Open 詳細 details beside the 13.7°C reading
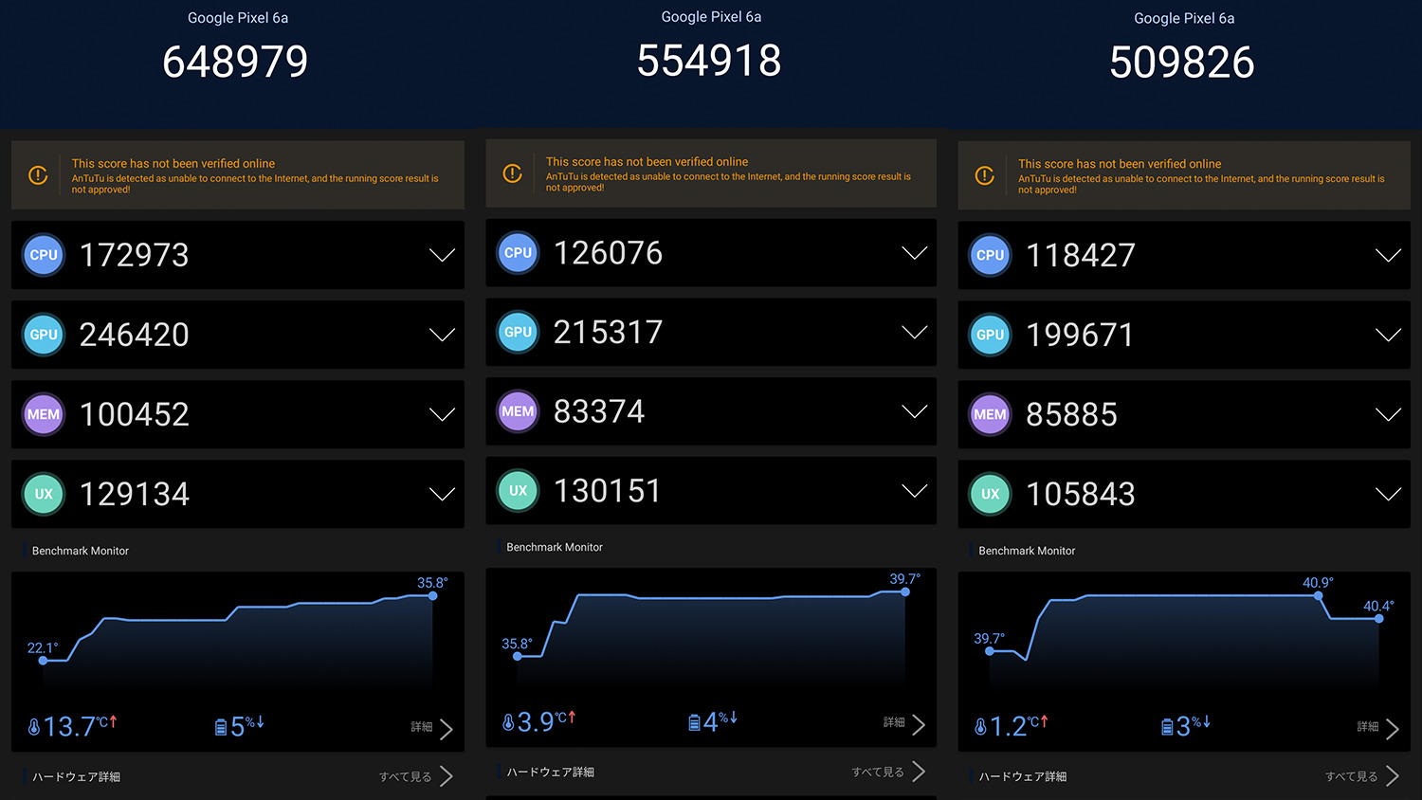 [x=432, y=727]
